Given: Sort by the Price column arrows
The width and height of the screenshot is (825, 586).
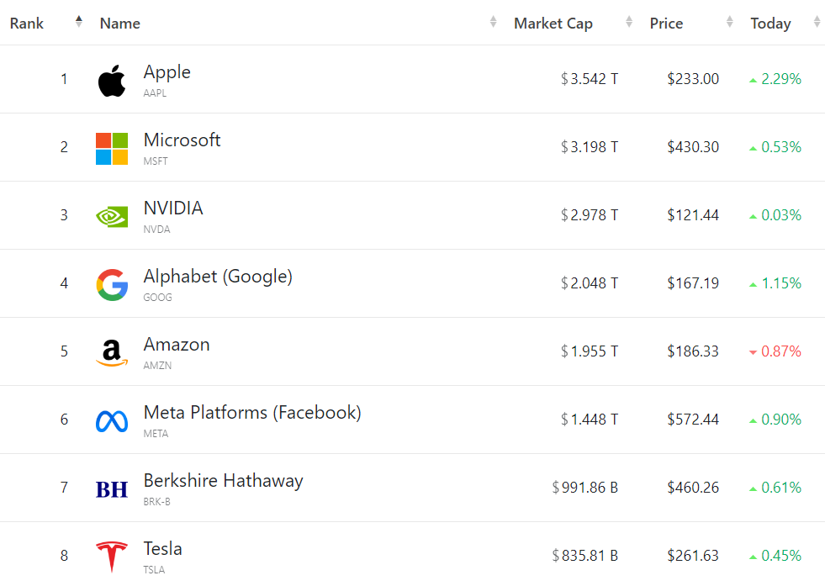Looking at the screenshot, I should (x=730, y=22).
